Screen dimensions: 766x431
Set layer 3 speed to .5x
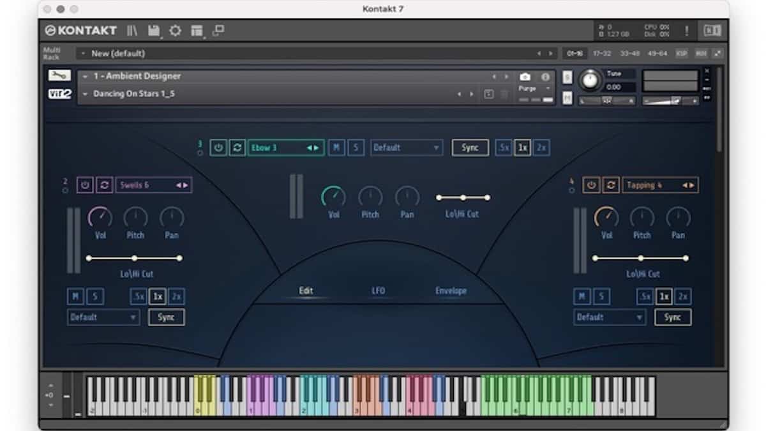point(504,147)
